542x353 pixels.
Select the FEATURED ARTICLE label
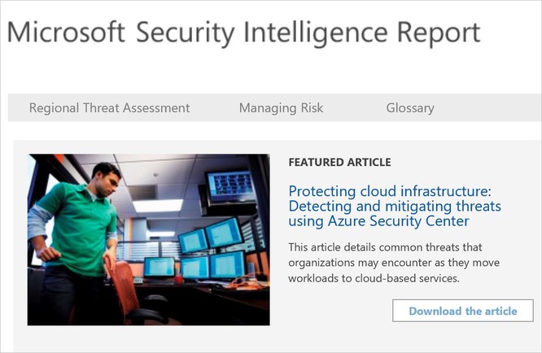[339, 162]
